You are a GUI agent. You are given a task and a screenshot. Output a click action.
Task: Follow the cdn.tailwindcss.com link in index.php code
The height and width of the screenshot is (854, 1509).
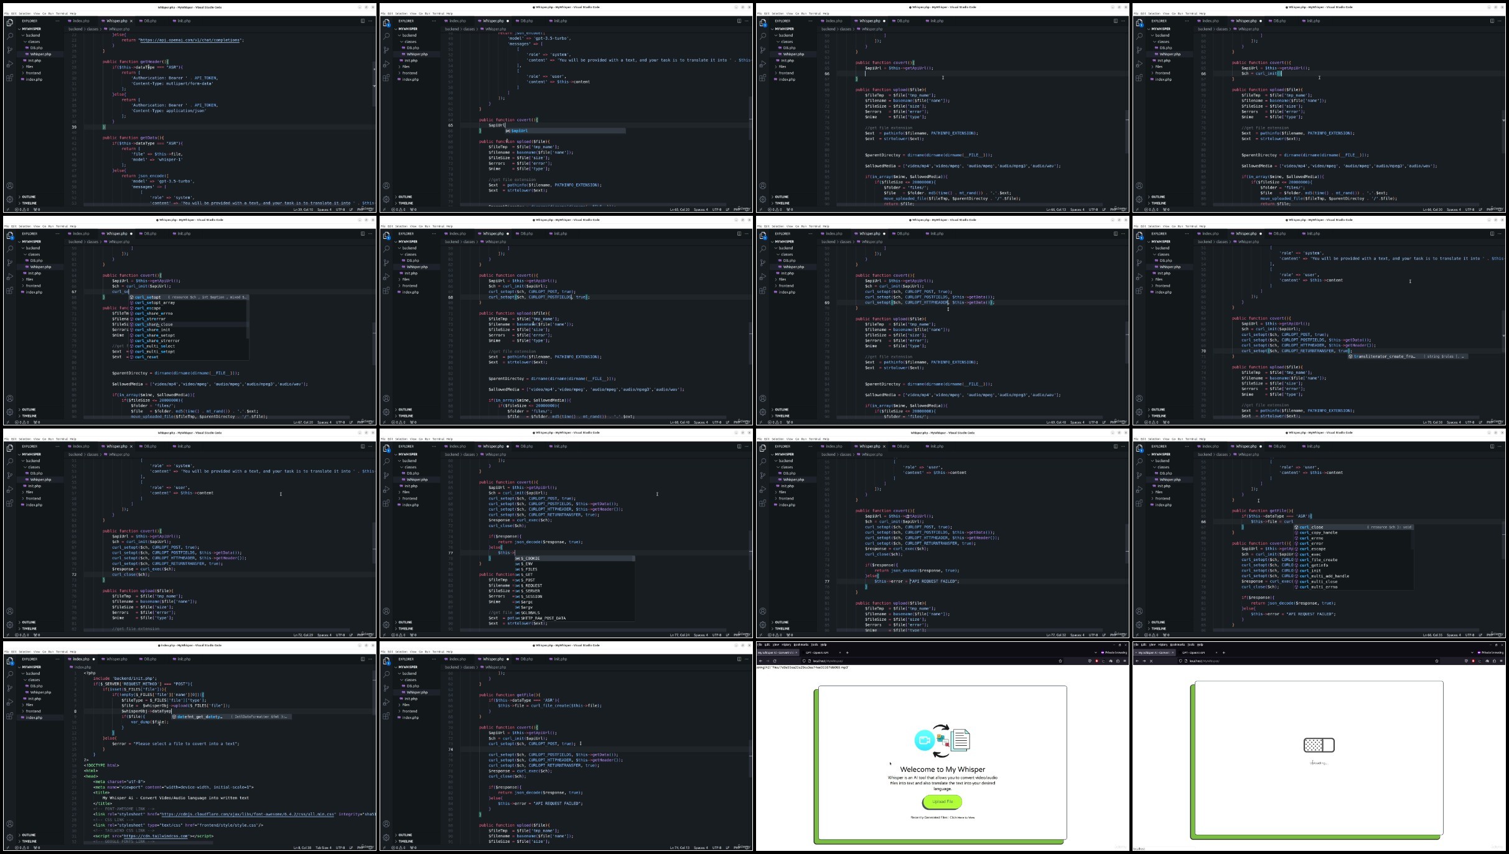pyautogui.click(x=155, y=836)
